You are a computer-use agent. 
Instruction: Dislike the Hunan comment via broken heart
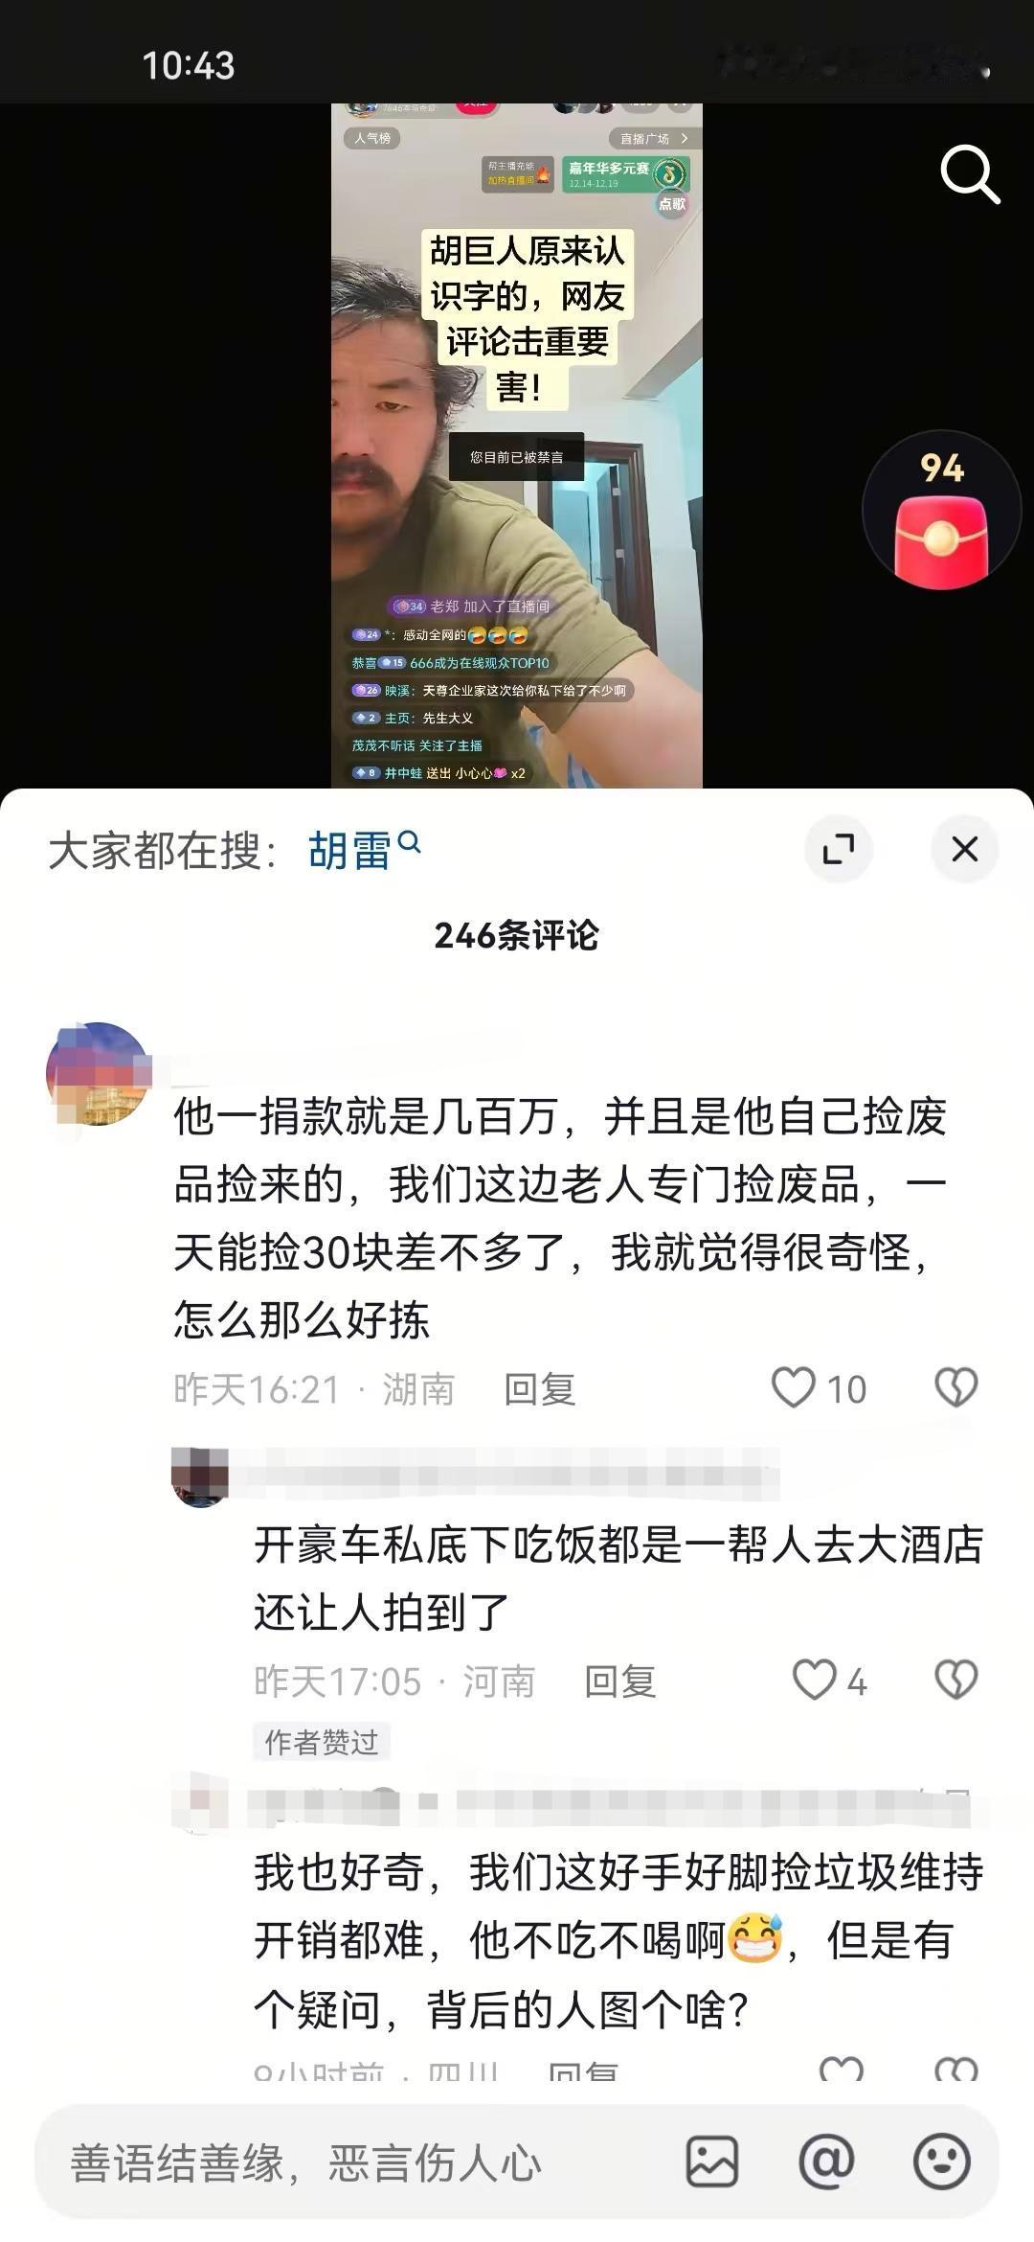click(x=955, y=1387)
